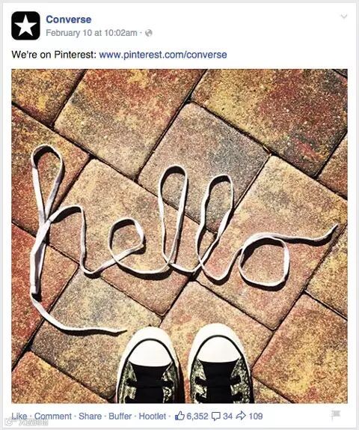View the 109 shares count
Image resolution: width=359 pixels, height=430 pixels.
[256, 416]
